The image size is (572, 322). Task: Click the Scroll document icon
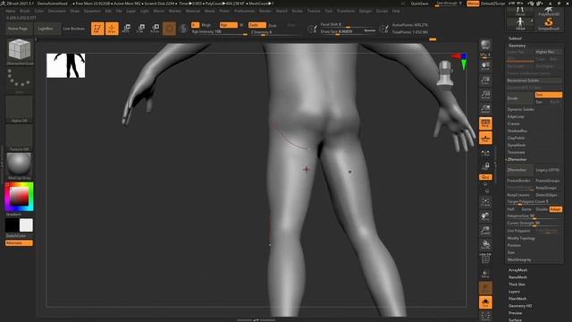(485, 66)
